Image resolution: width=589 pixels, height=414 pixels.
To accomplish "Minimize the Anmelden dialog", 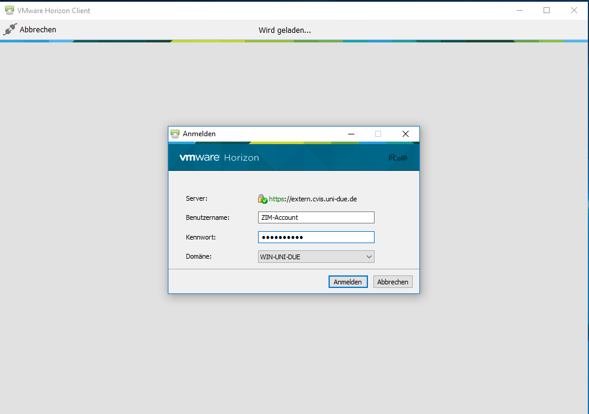I will 350,134.
